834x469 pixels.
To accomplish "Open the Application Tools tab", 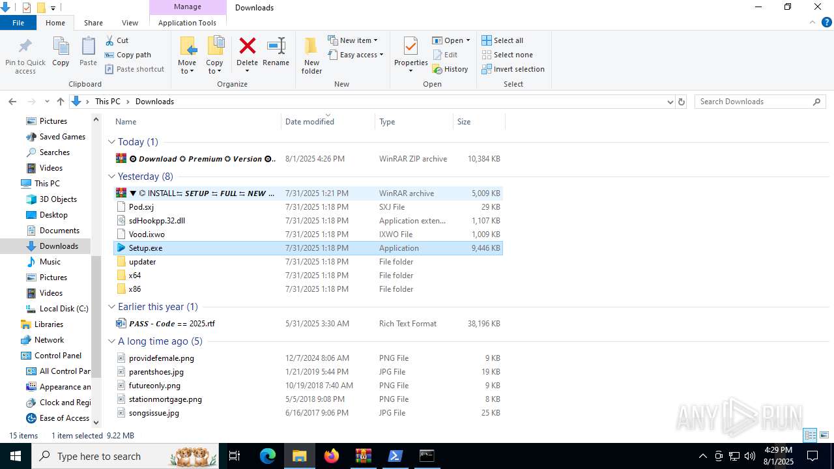I will click(x=187, y=23).
